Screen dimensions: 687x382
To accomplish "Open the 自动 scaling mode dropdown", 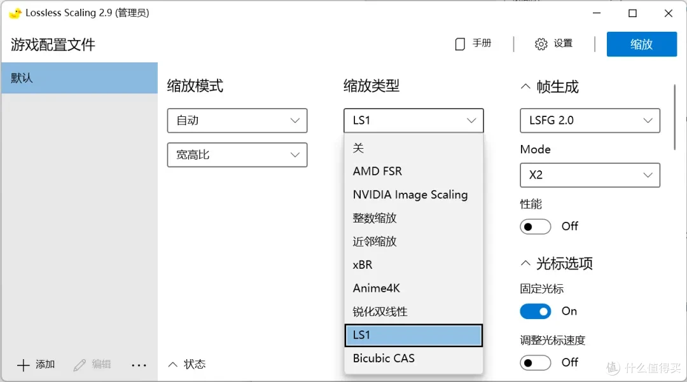I will [x=237, y=120].
